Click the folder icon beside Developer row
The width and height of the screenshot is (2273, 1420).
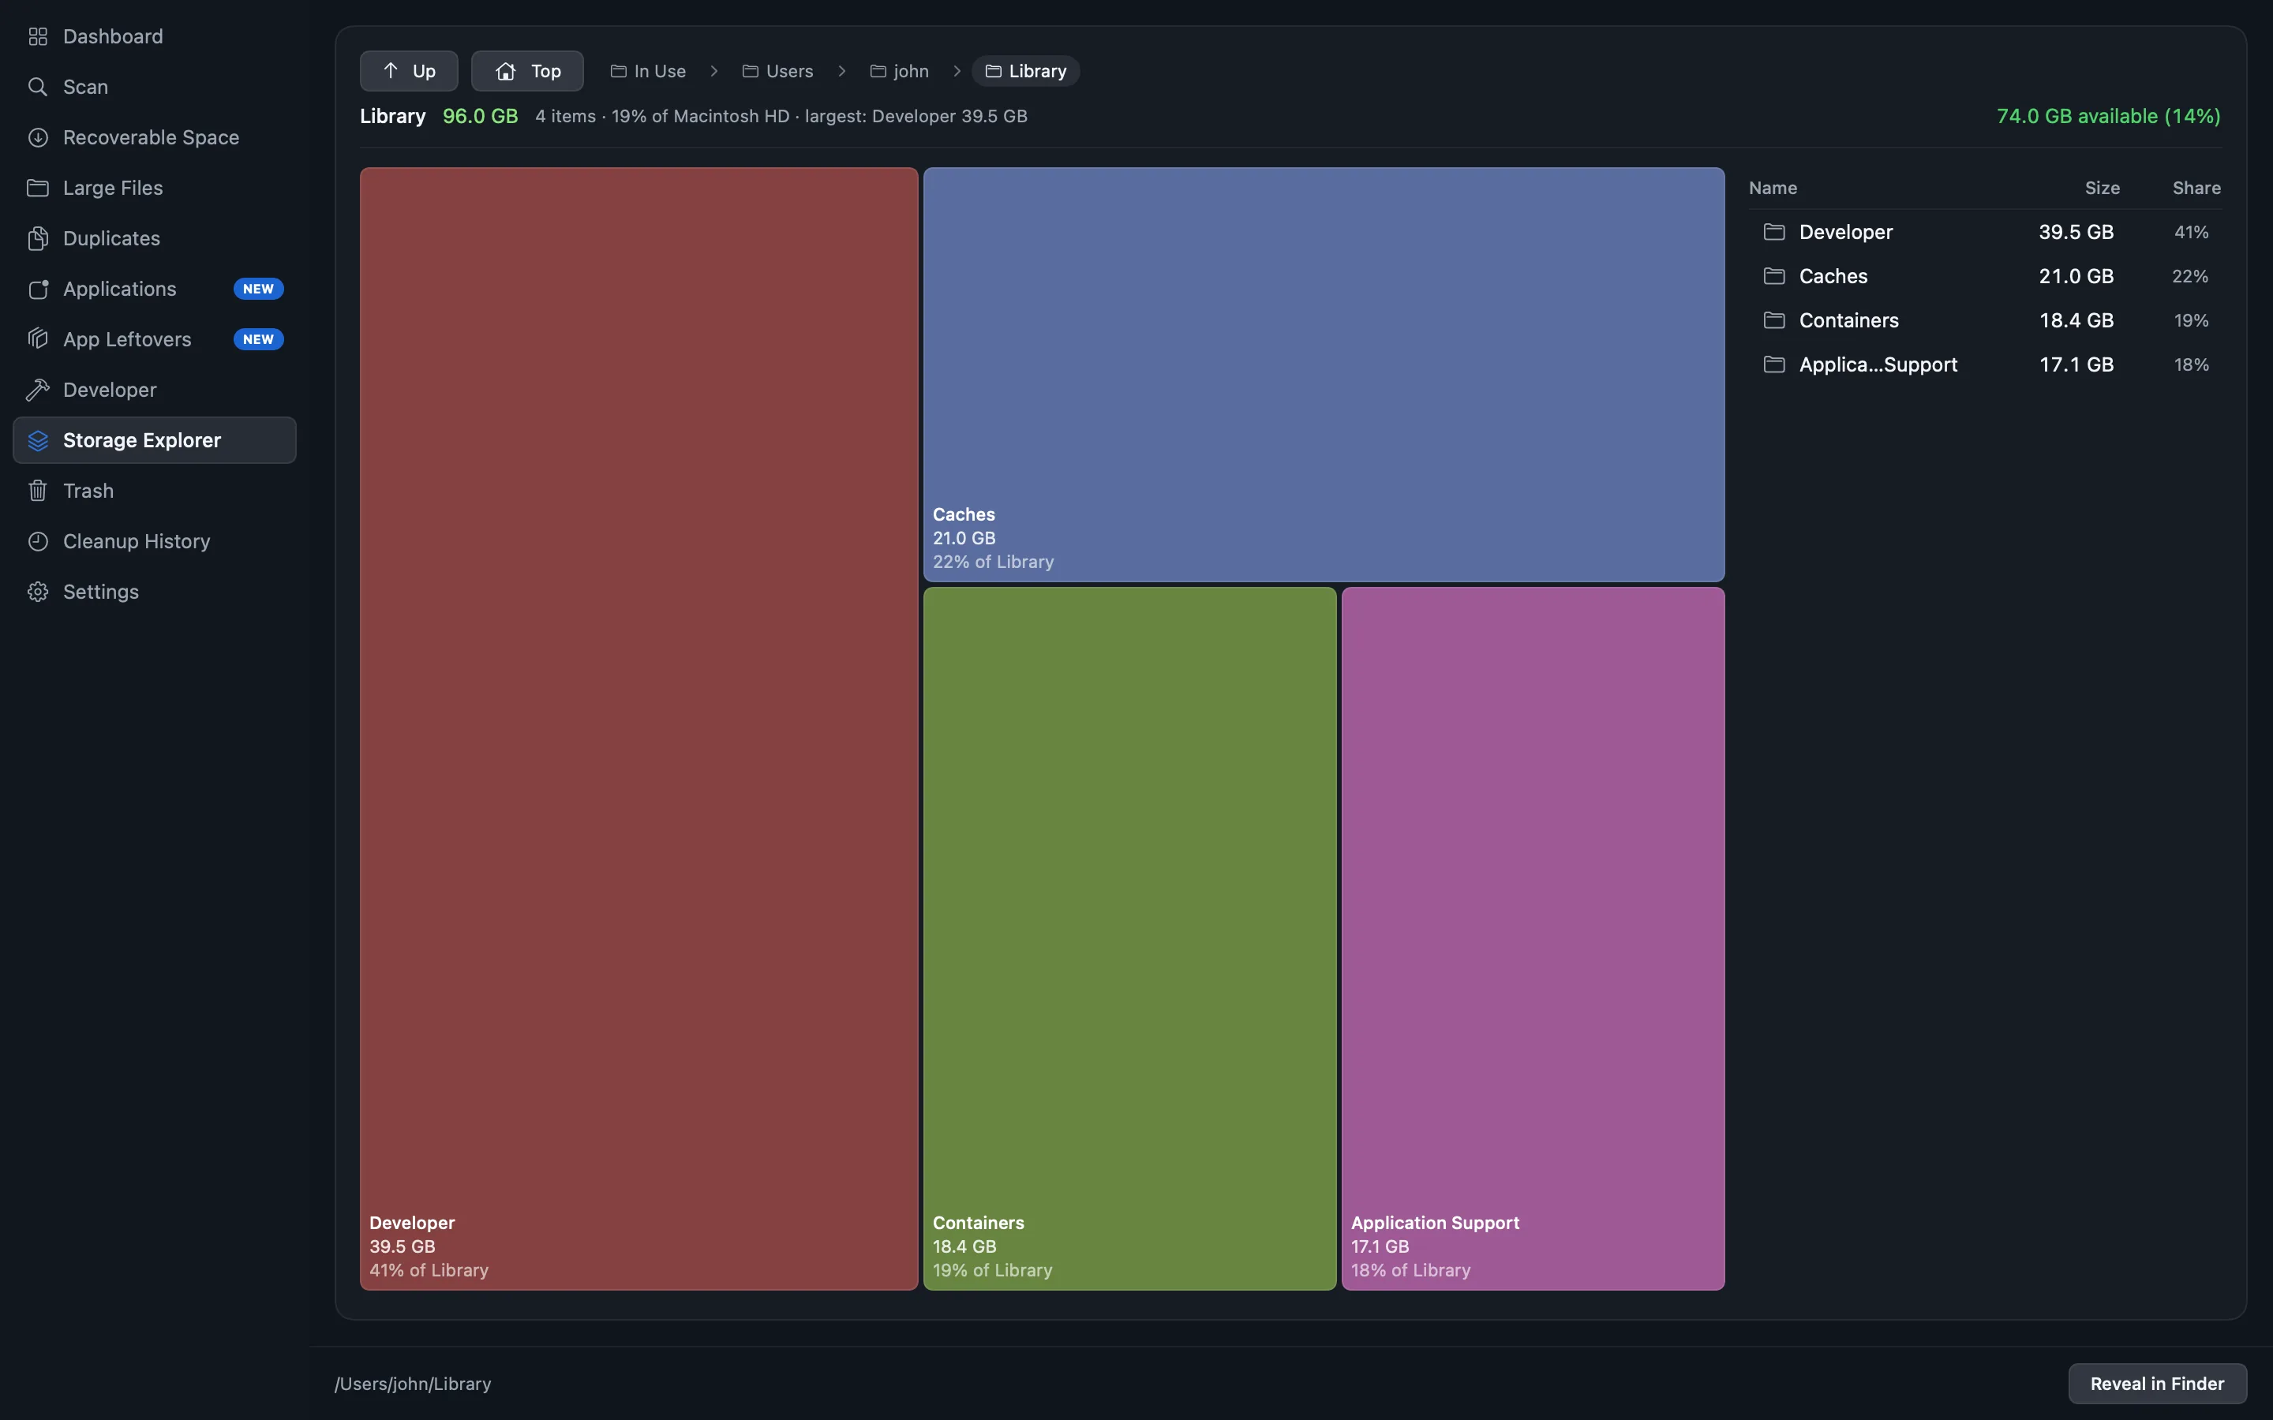point(1774,232)
